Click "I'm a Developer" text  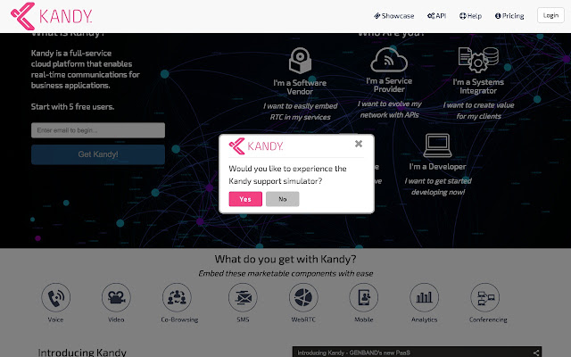pyautogui.click(x=437, y=167)
